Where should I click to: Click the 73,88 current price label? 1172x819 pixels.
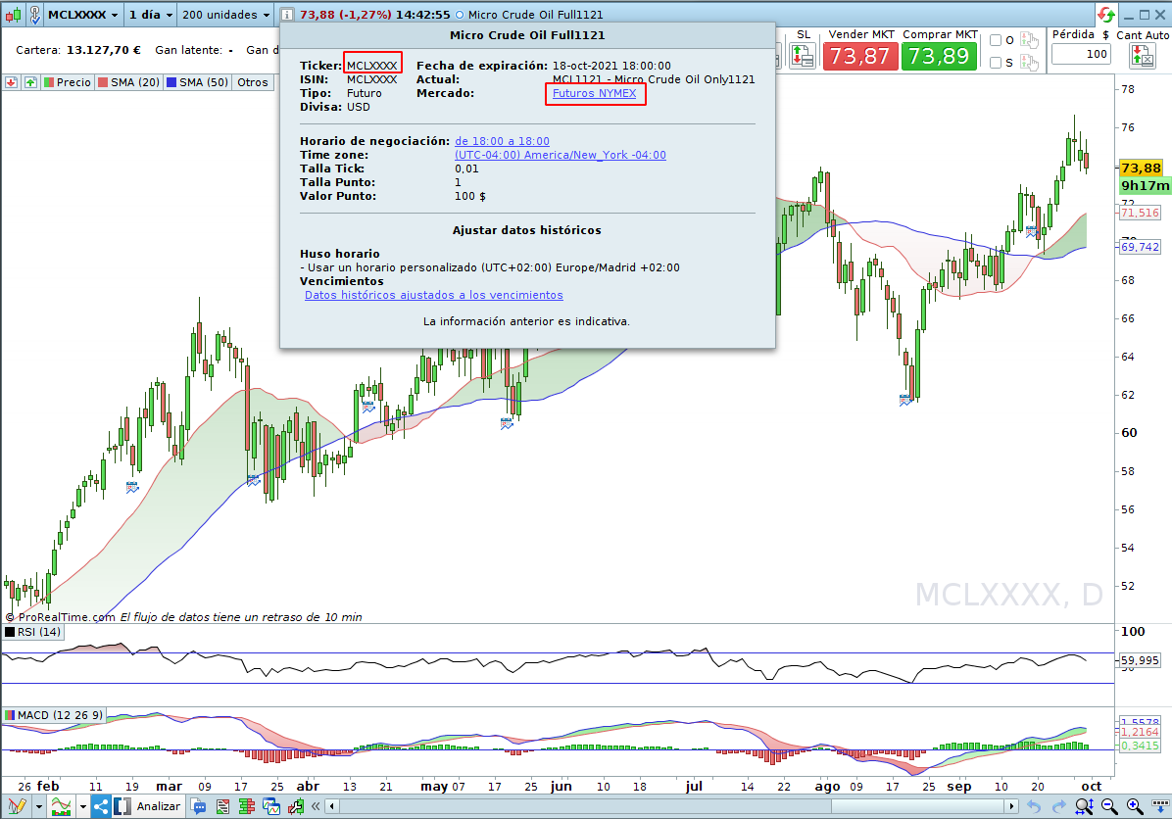1141,169
